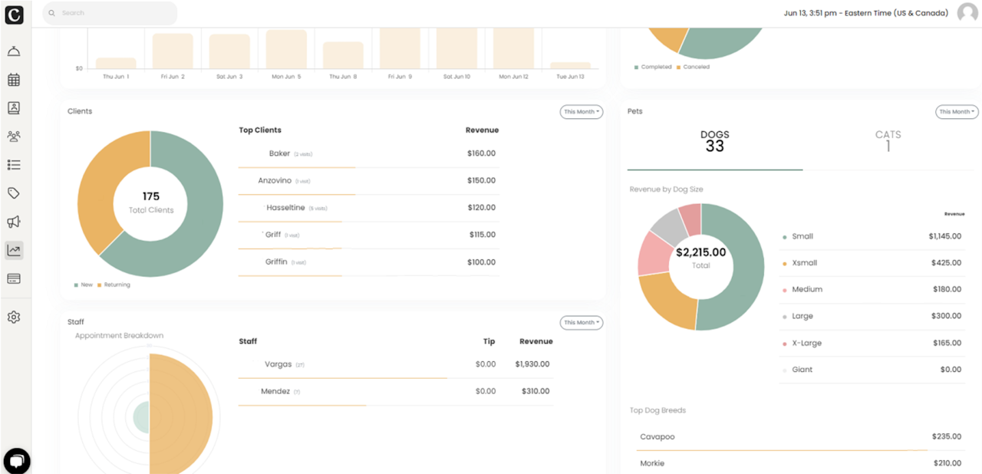This screenshot has height=474, width=982.
Task: Open the calendar icon in the sidebar
Action: click(x=14, y=80)
